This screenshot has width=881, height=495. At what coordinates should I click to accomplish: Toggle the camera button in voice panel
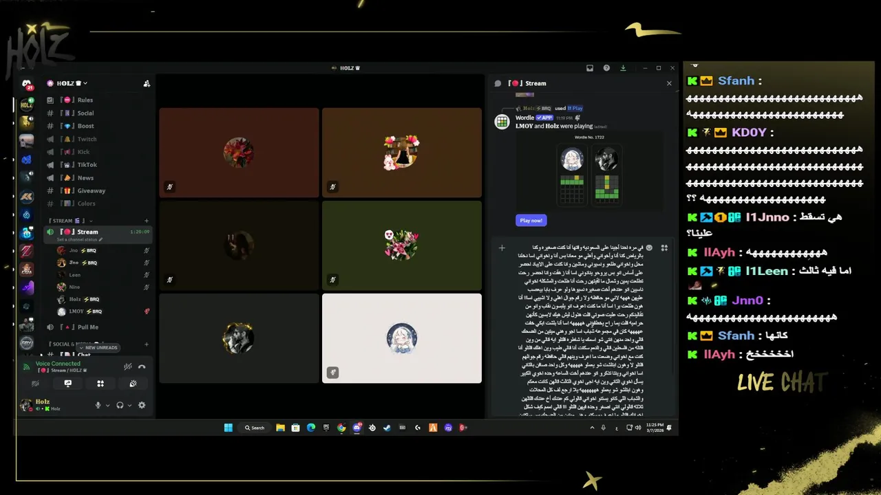(35, 384)
